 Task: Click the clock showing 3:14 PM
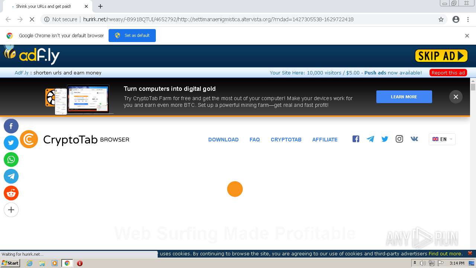[x=457, y=263]
